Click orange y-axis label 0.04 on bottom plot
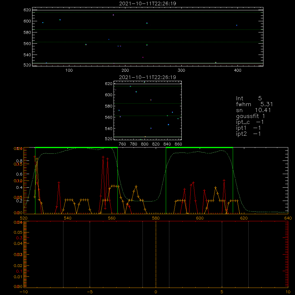This screenshot has height=295, width=295. pyautogui.click(x=18, y=243)
